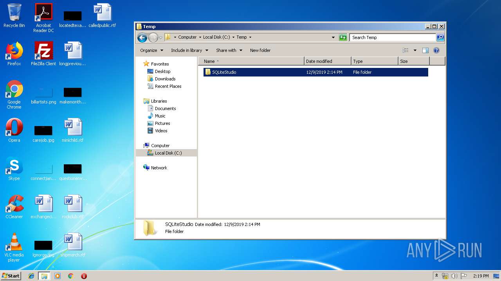Click in the Search Temp field
Image resolution: width=501 pixels, height=281 pixels.
coord(393,37)
